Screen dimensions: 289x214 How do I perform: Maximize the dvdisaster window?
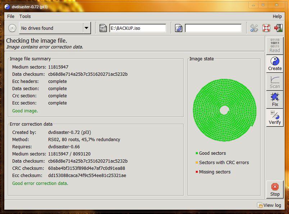[x=263, y=5]
